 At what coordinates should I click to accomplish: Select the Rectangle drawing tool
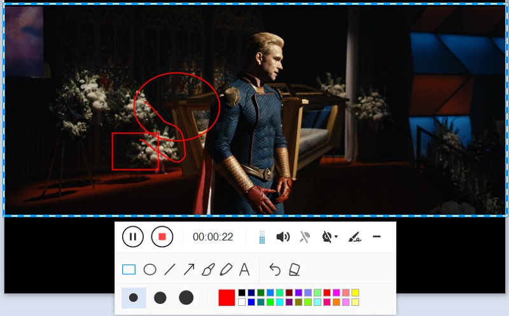pyautogui.click(x=129, y=270)
